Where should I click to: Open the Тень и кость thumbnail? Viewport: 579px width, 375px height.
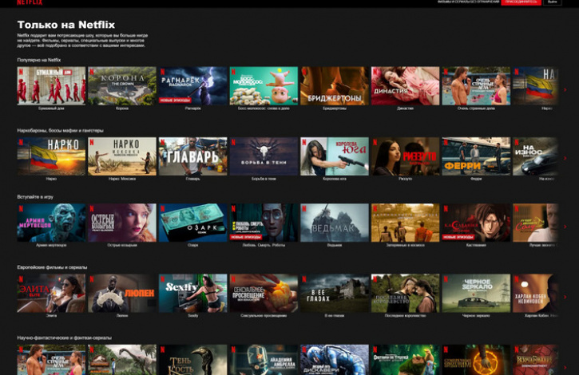192,360
